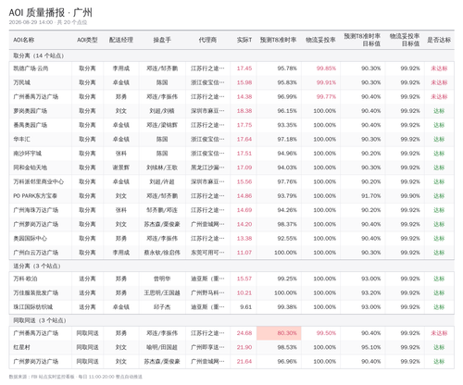This screenshot has width=463, height=385.
Task: Click the AOI name 广州海珠万达广场
Action: pyautogui.click(x=35, y=210)
